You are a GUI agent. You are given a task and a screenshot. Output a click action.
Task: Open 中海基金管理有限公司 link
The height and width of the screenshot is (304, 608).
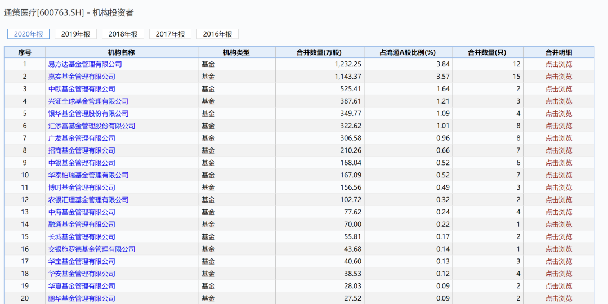coord(82,212)
